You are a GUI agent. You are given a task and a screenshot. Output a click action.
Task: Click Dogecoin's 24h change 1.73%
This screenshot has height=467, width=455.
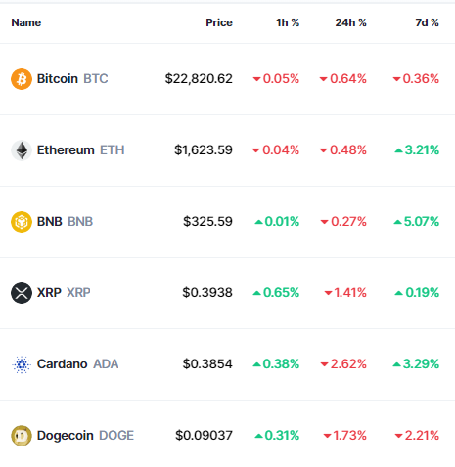pyautogui.click(x=349, y=436)
